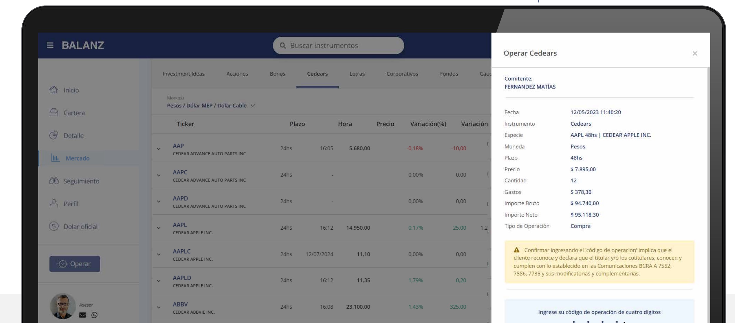735x323 pixels.
Task: Click the AAPD ticker link
Action: 180,198
